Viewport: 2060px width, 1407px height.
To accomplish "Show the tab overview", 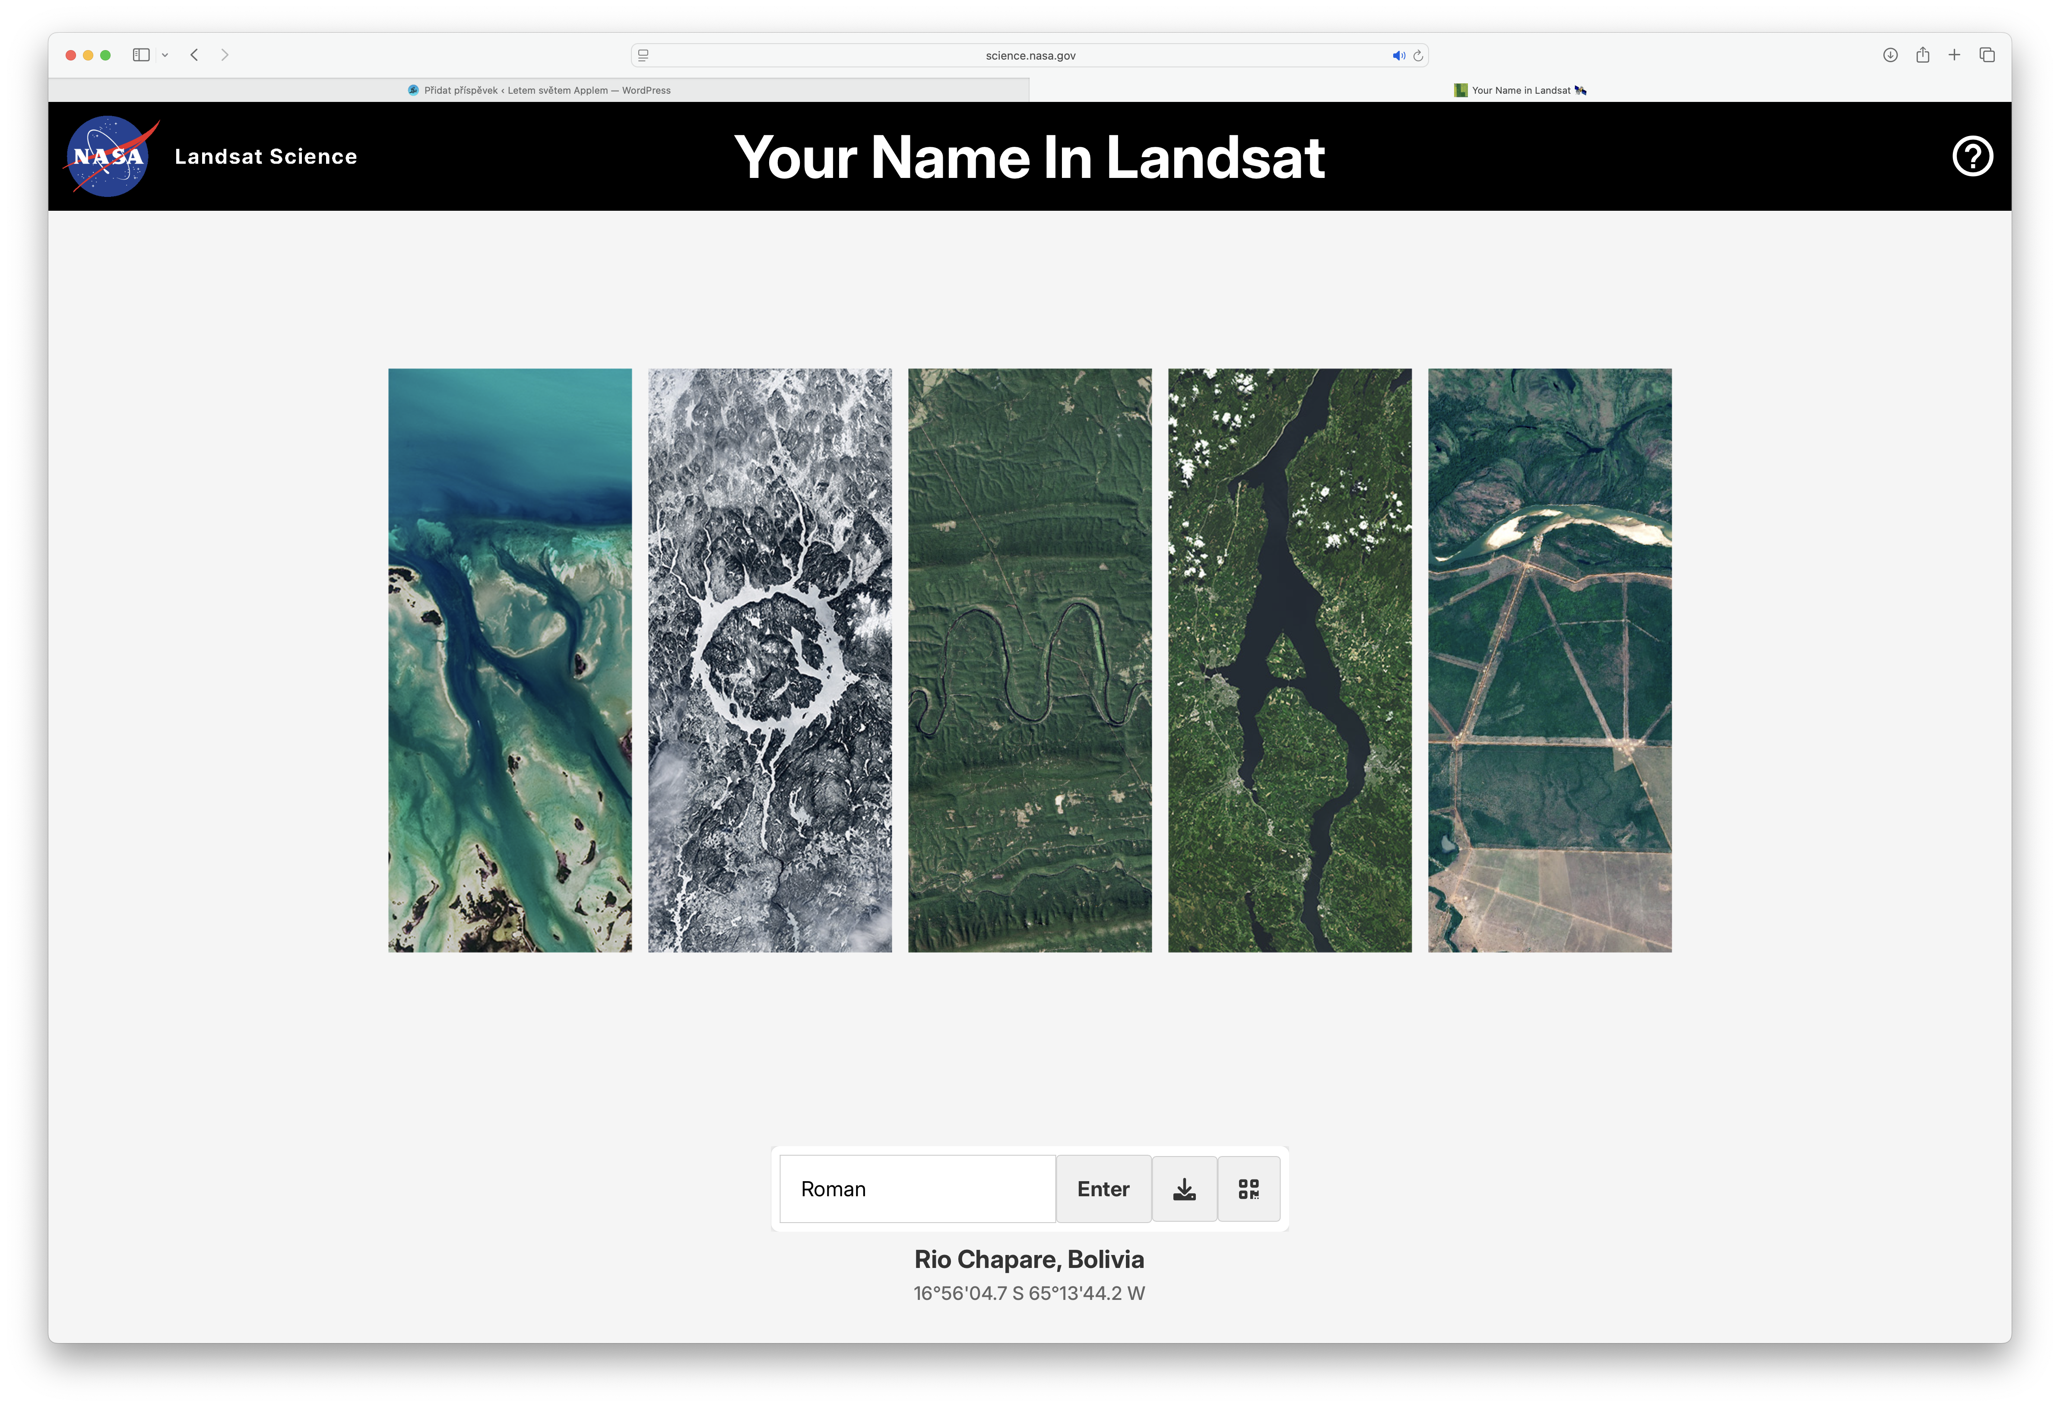I will pos(1987,55).
